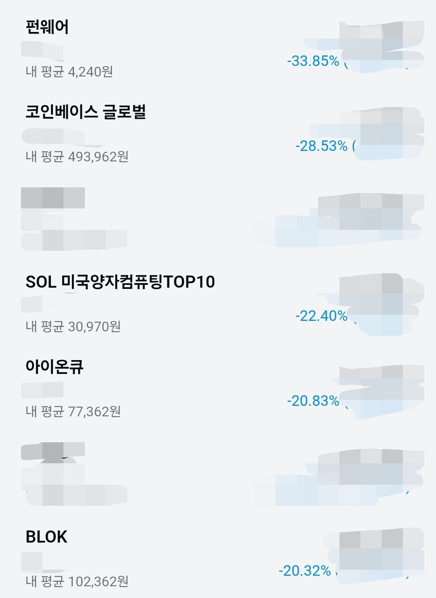This screenshot has height=598, width=436.
Task: Tap the -20.83% return figure
Action: [x=313, y=401]
